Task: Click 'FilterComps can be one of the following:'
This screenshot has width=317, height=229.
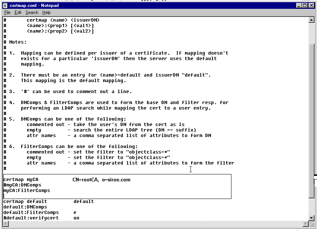Action: click(79, 147)
